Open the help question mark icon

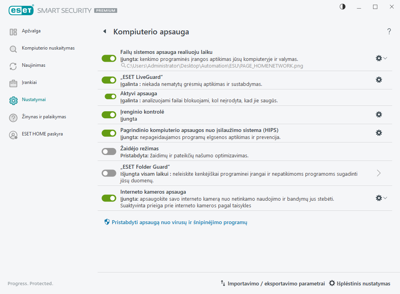[x=389, y=32]
